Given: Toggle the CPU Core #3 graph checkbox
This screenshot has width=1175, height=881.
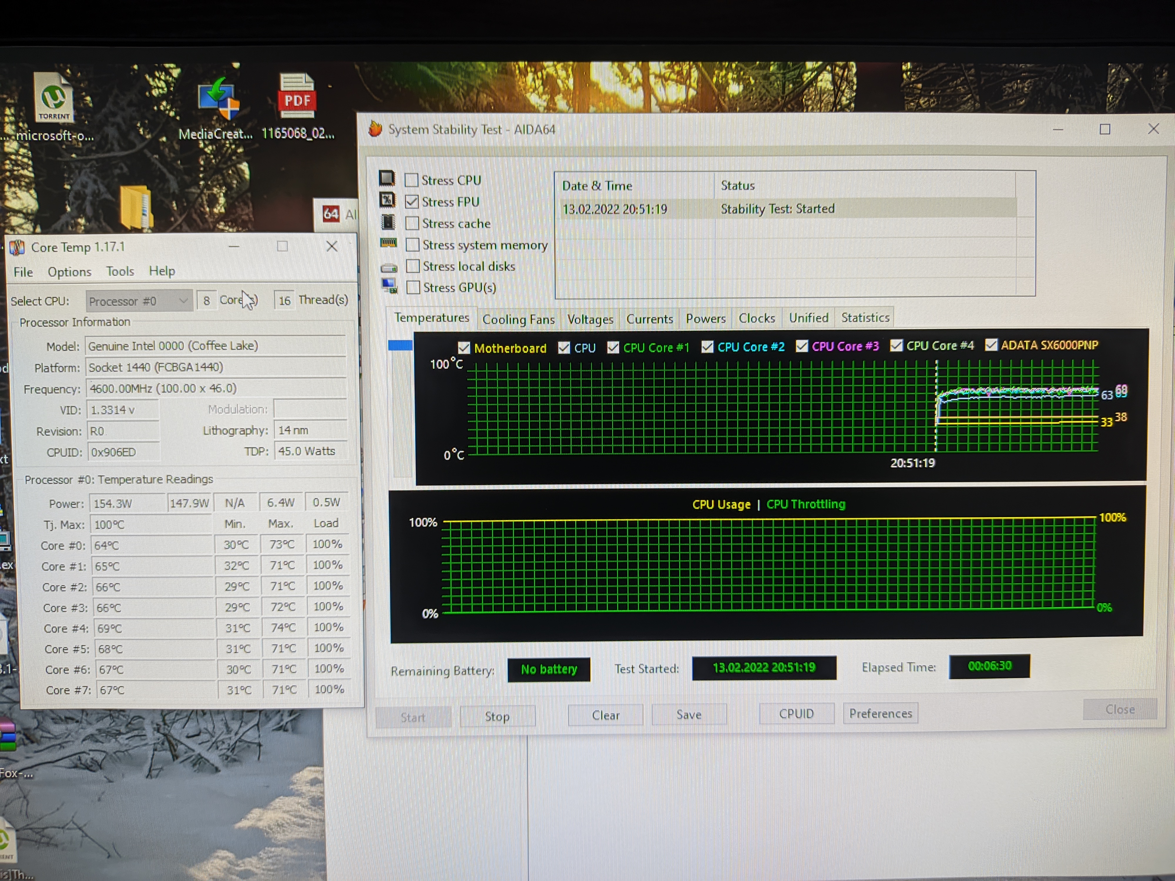Looking at the screenshot, I should coord(802,346).
